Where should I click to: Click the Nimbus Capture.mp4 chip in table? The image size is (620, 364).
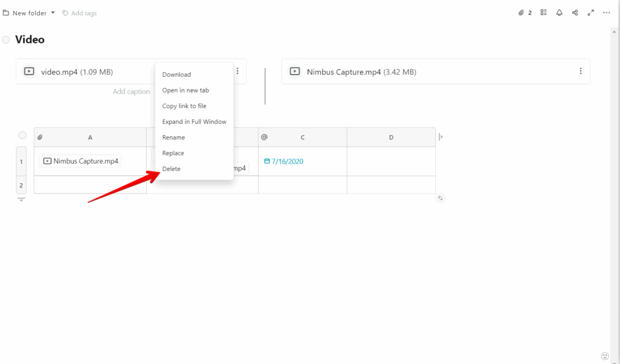81,161
